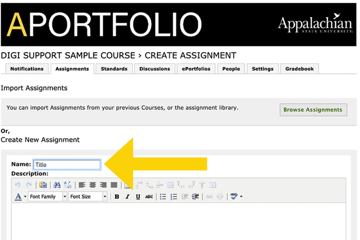Image resolution: width=360 pixels, height=240 pixels.
Task: Click the Indent icon
Action: coord(195,197)
